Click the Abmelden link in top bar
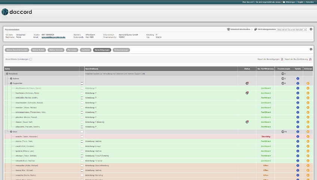 pos(310,2)
